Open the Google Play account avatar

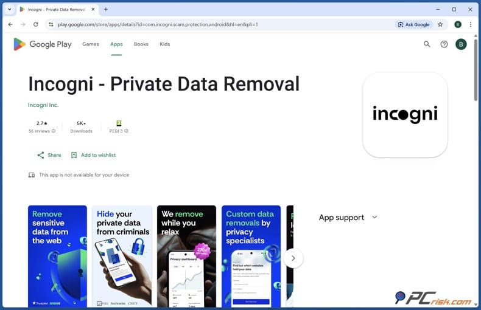[x=461, y=44]
